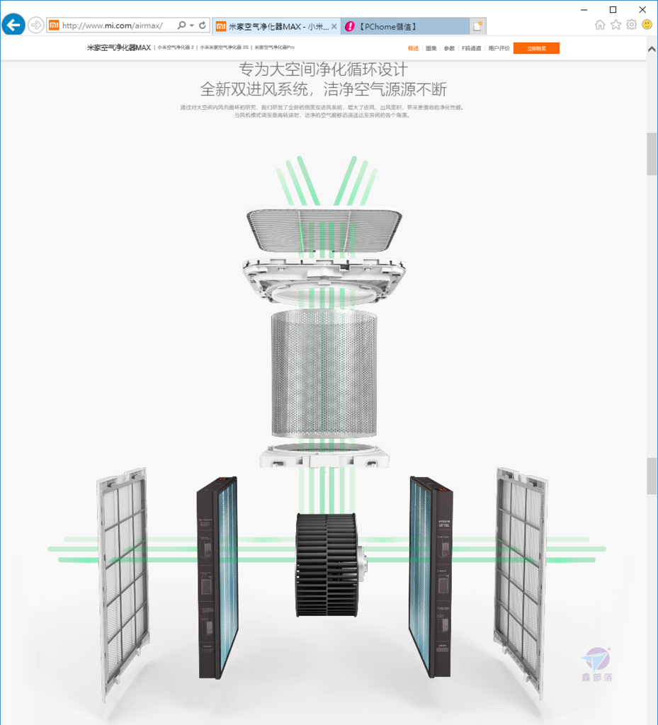Select the F码通道 nav item
This screenshot has height=725, width=658.
click(x=471, y=48)
